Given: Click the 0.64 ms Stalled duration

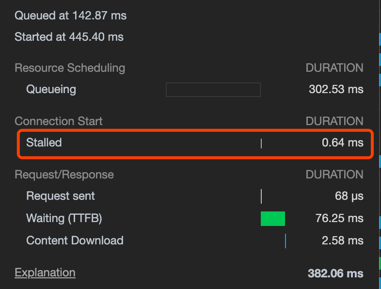Looking at the screenshot, I should coord(343,143).
